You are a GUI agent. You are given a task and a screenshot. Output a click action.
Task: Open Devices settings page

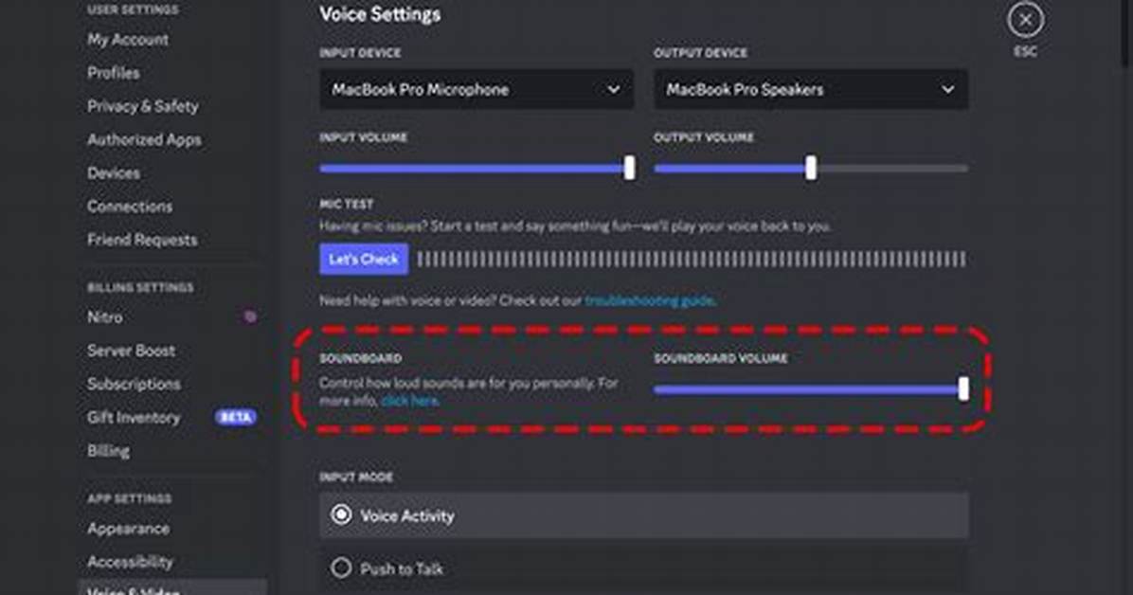pos(114,172)
